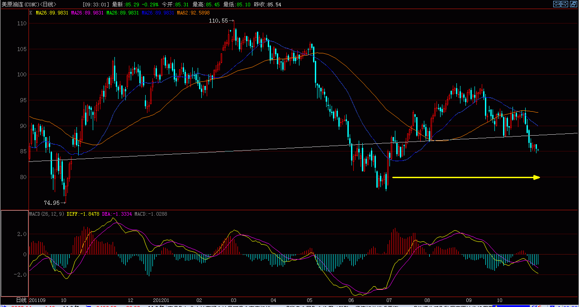
Task: Click the 12 month label on the time axis
Action: click(131, 300)
